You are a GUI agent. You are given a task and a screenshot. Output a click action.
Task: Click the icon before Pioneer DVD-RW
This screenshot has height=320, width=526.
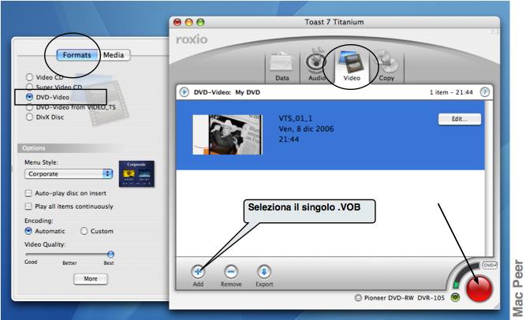pyautogui.click(x=358, y=298)
